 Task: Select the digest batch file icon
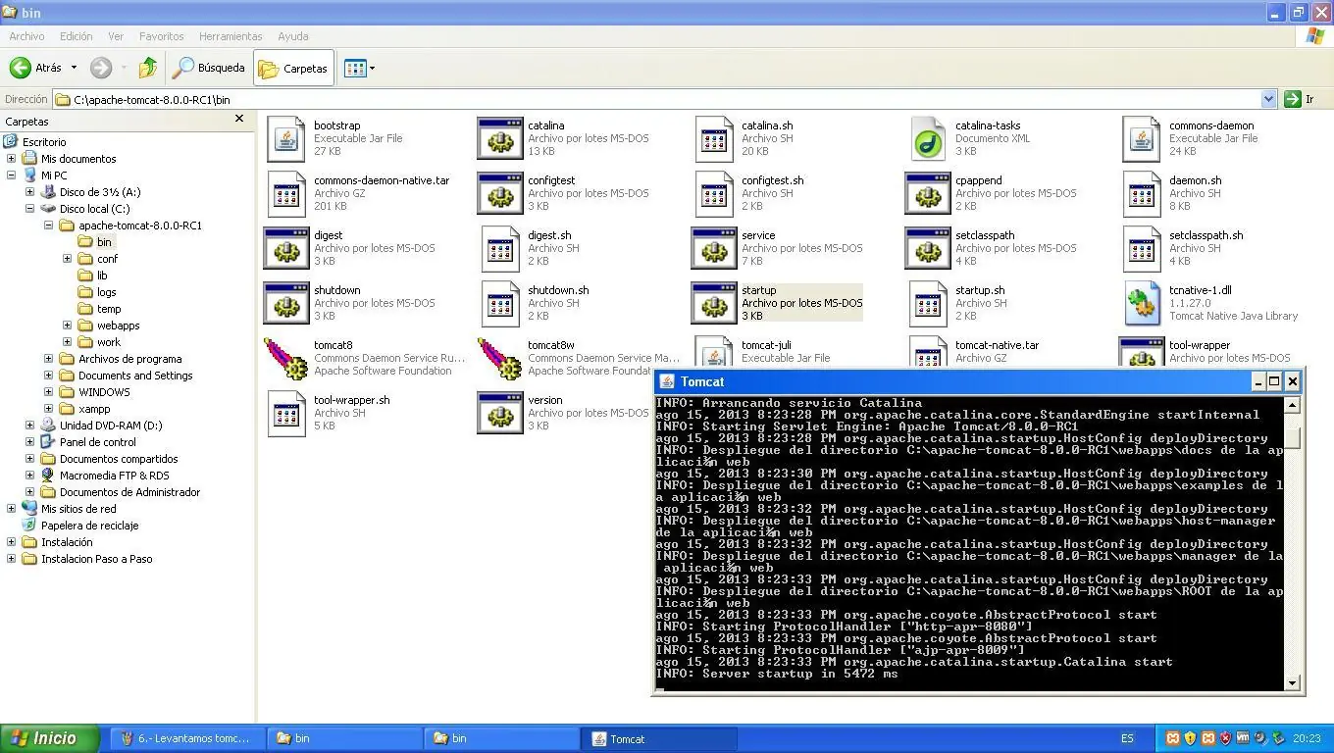[x=286, y=249]
